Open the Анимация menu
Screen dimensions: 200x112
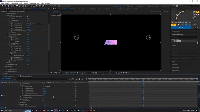point(33,3)
